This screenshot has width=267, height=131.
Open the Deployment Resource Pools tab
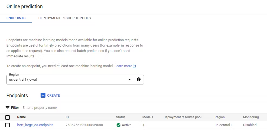pos(64,18)
